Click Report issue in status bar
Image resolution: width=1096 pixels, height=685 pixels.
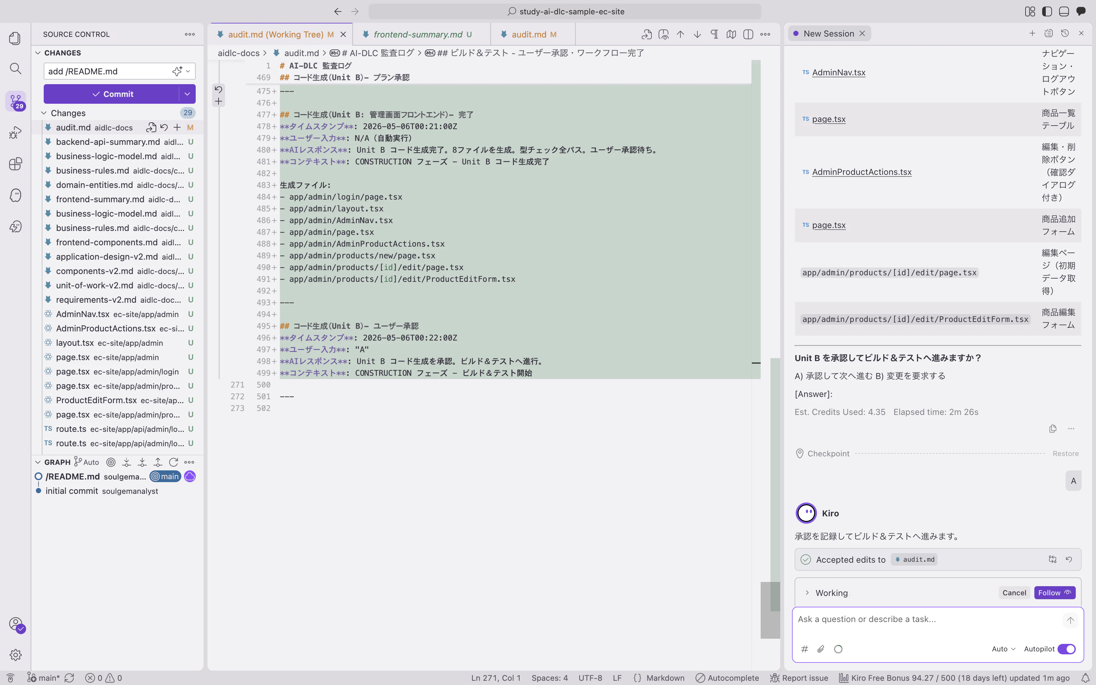coord(799,678)
